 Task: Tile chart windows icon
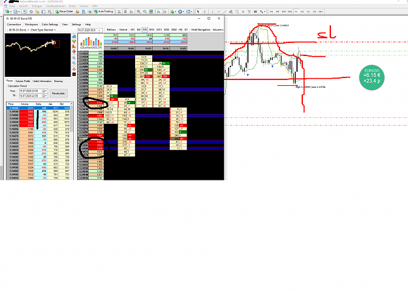coord(151,12)
